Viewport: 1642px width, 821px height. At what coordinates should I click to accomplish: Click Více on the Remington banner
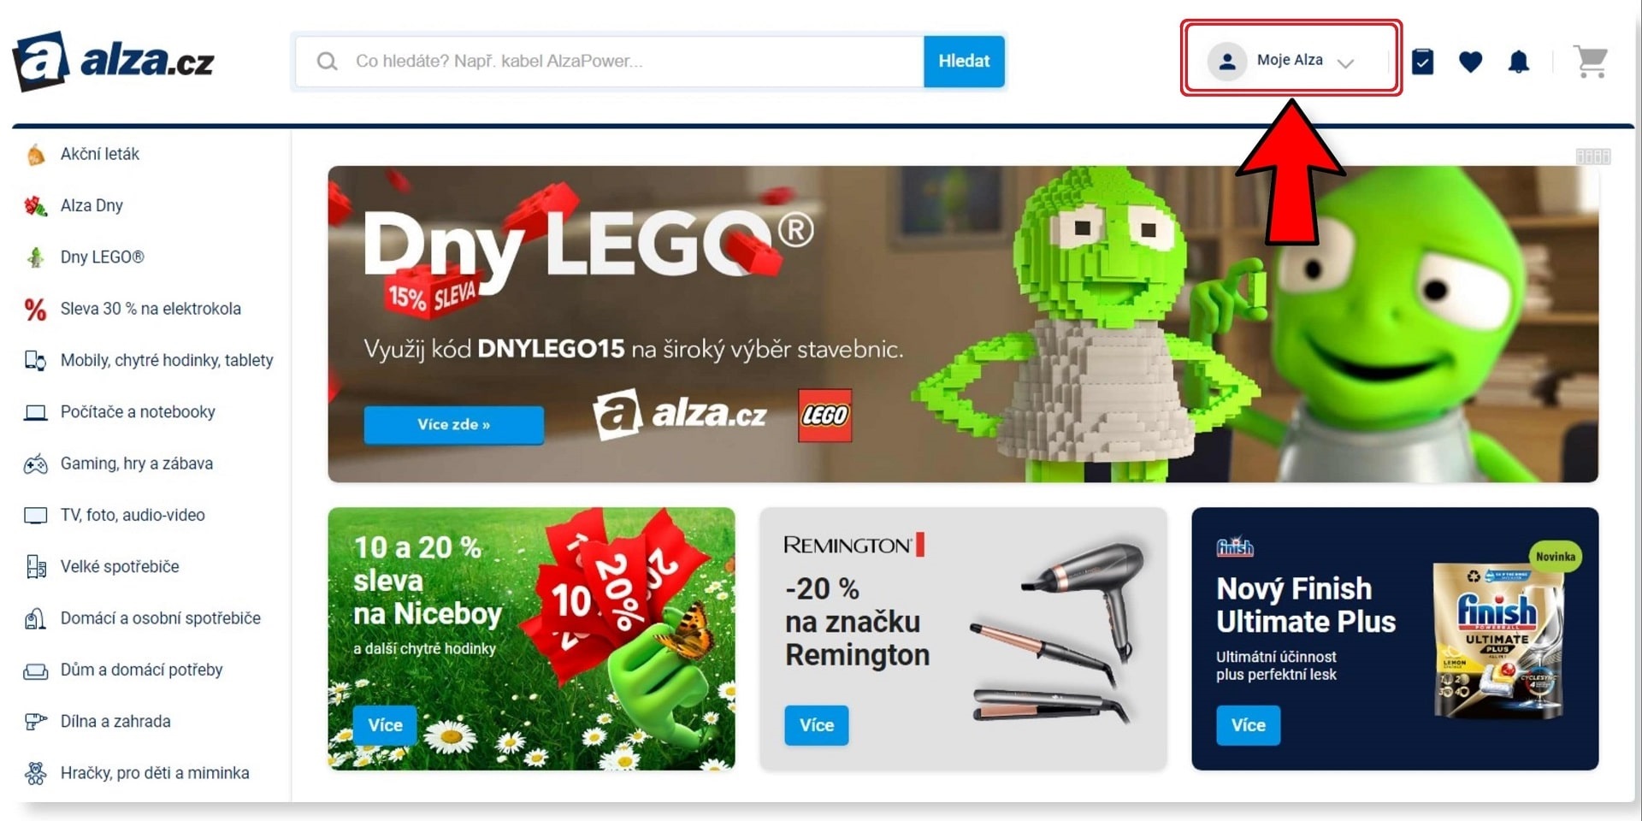(x=817, y=725)
